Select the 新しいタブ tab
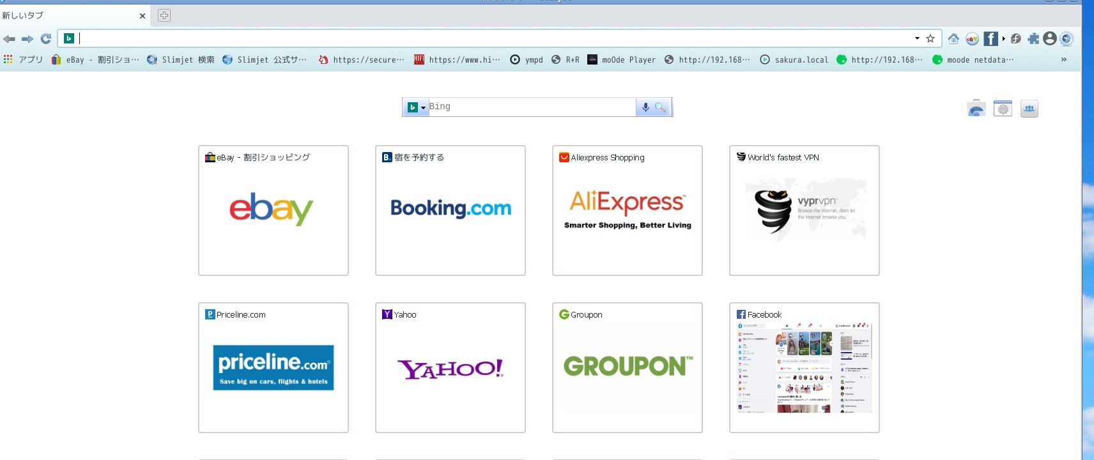The width and height of the screenshot is (1094, 460). click(x=70, y=15)
